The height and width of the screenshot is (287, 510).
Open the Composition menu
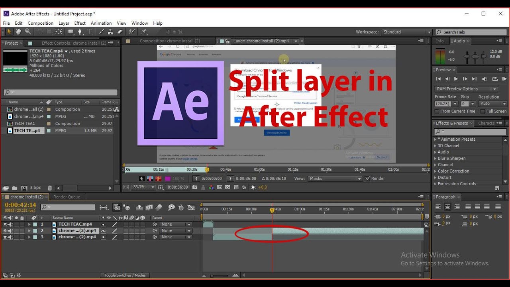(40, 23)
